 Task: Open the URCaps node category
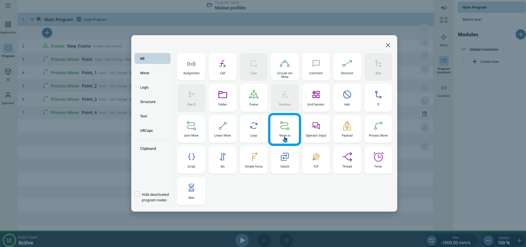(x=146, y=130)
